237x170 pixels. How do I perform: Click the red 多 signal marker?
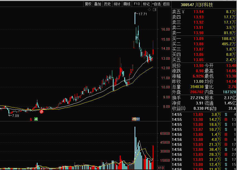coord(41,111)
